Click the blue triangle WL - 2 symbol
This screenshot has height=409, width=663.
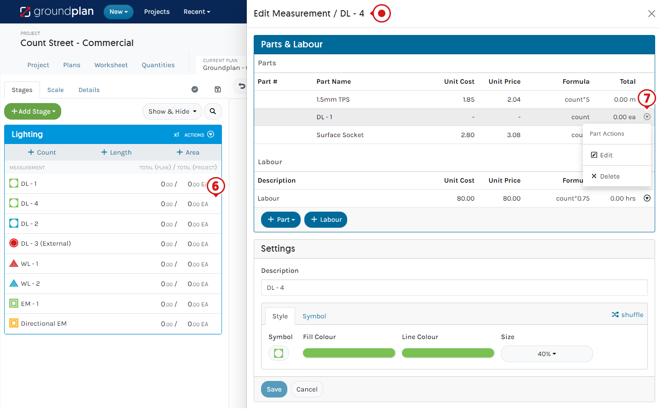pyautogui.click(x=14, y=283)
